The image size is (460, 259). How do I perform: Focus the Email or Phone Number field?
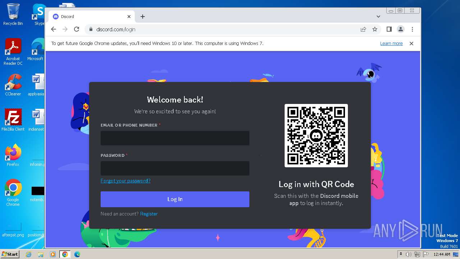175,138
